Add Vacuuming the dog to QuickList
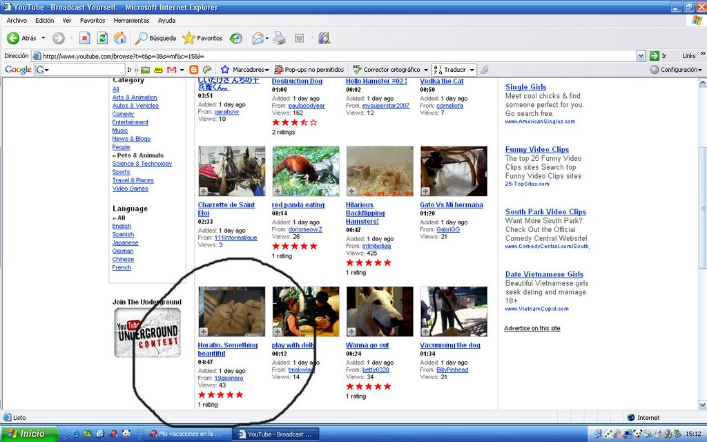 (425, 332)
